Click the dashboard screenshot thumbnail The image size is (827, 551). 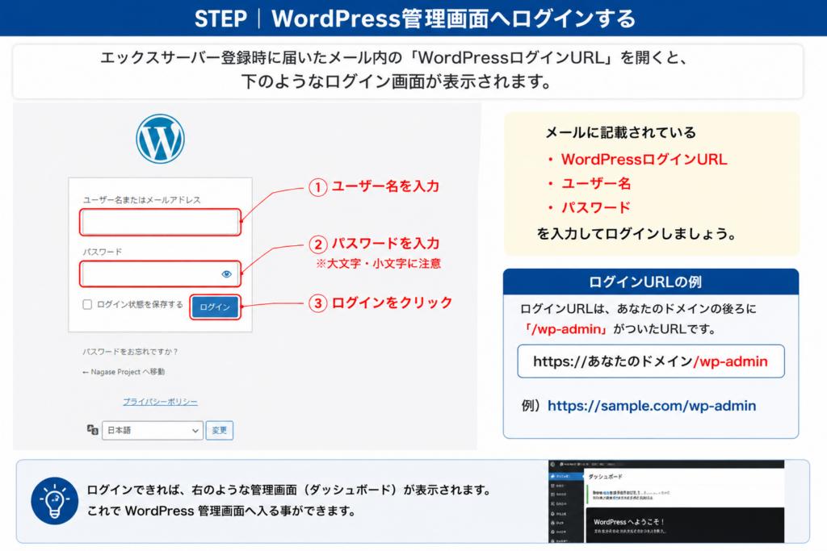click(x=666, y=502)
